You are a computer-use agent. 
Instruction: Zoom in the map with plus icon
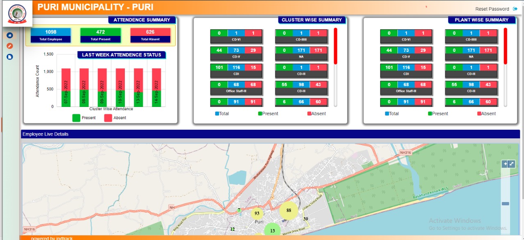pyautogui.click(x=505, y=164)
